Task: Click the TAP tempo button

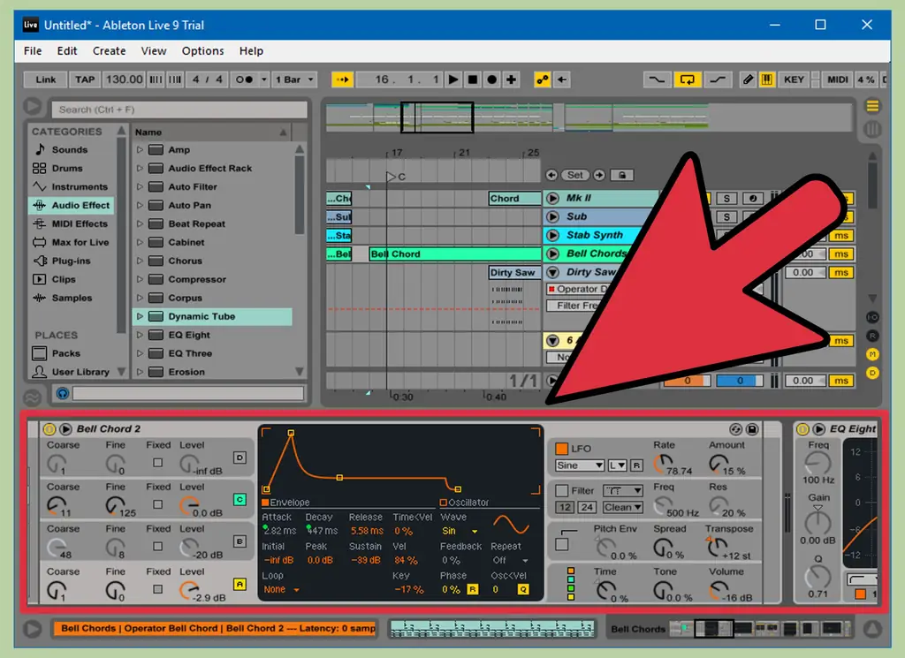Action: click(85, 79)
